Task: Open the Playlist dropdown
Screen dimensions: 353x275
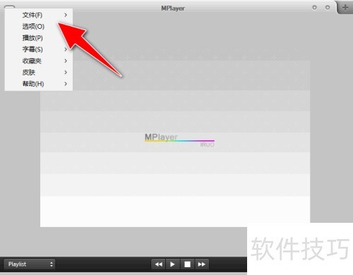Action: coord(30,264)
